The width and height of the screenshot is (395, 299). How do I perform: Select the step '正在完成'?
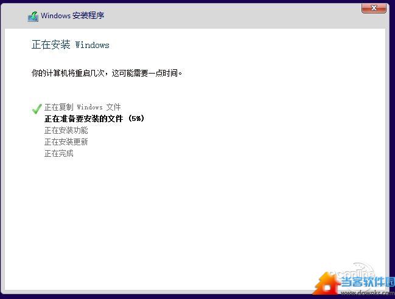click(x=59, y=153)
